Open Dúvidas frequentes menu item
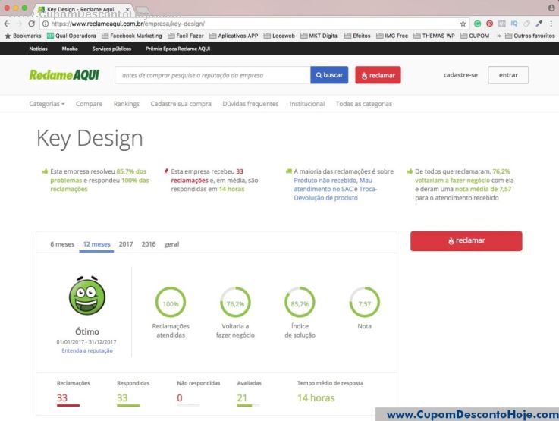 (x=250, y=104)
